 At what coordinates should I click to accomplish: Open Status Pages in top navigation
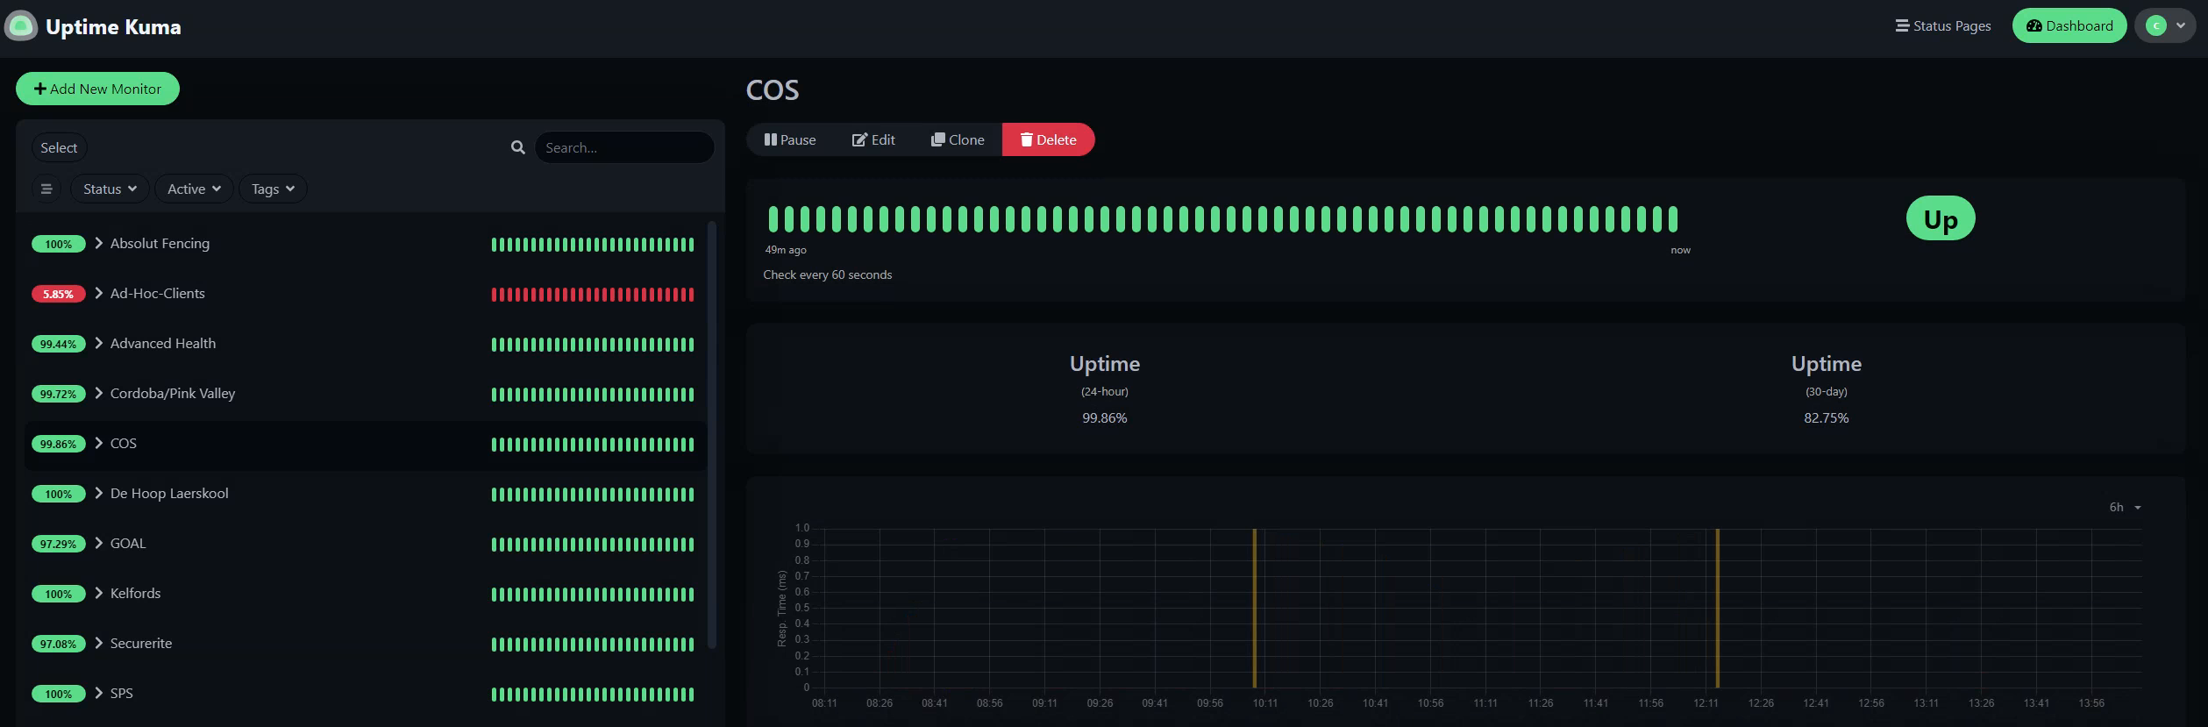tap(1942, 26)
